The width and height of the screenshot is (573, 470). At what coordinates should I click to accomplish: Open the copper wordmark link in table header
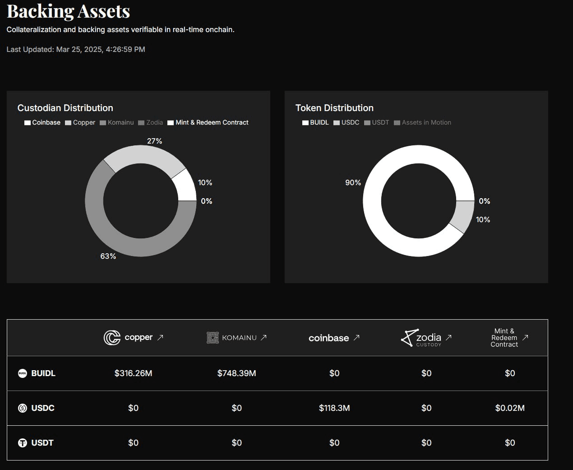click(139, 337)
